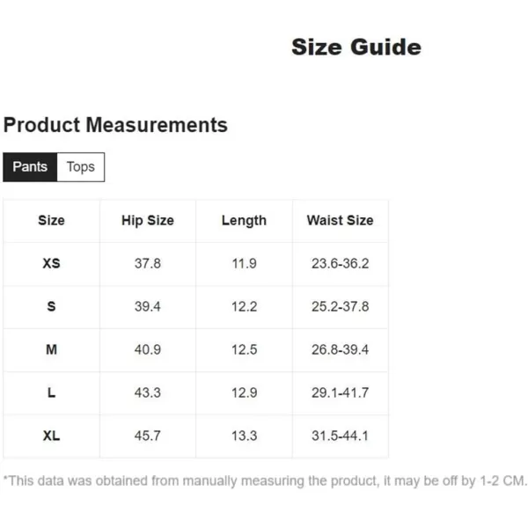
Task: Click the XS size row label
Action: pyautogui.click(x=52, y=264)
